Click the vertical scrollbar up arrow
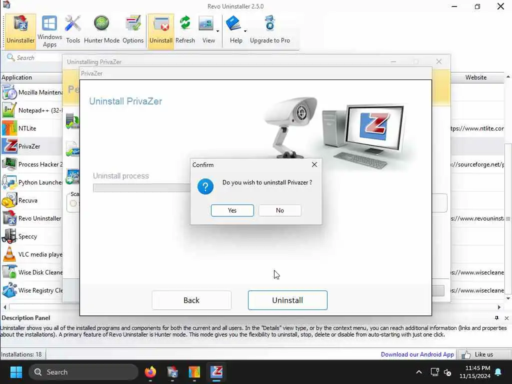Viewport: 512px width, 384px height. click(508, 76)
